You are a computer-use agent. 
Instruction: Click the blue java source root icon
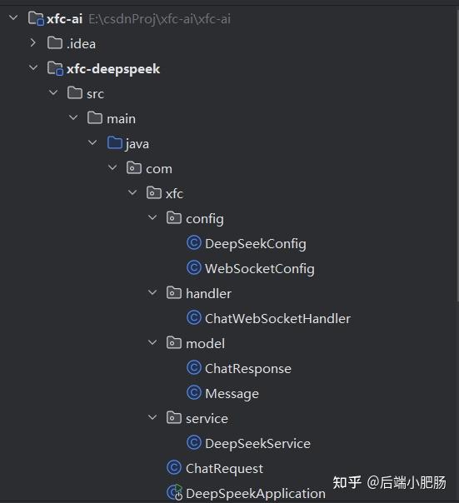coord(115,142)
